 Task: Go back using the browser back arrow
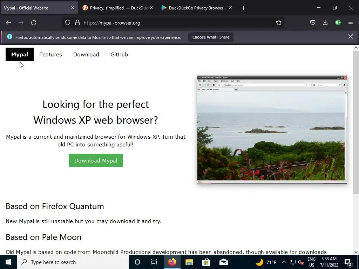(8, 23)
